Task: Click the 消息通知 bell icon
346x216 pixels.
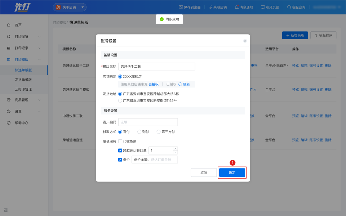Action: click(237, 7)
